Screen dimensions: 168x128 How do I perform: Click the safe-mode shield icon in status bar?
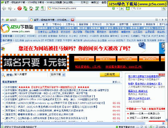[2, 127]
